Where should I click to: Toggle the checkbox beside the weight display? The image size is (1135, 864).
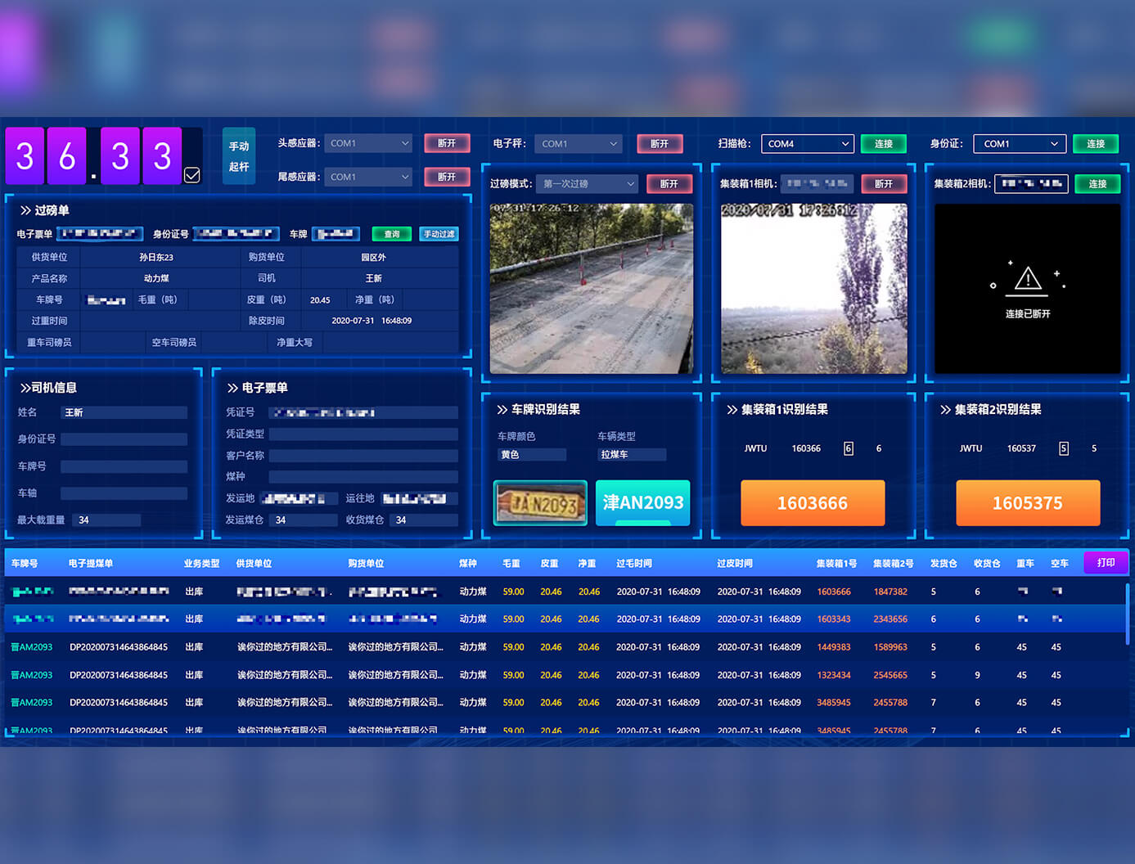(x=192, y=175)
